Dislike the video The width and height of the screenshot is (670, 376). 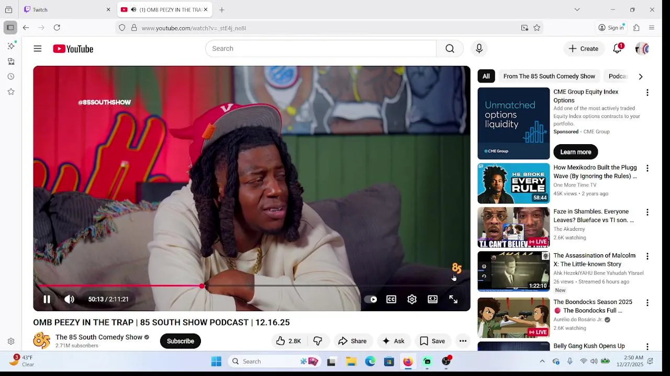point(318,341)
